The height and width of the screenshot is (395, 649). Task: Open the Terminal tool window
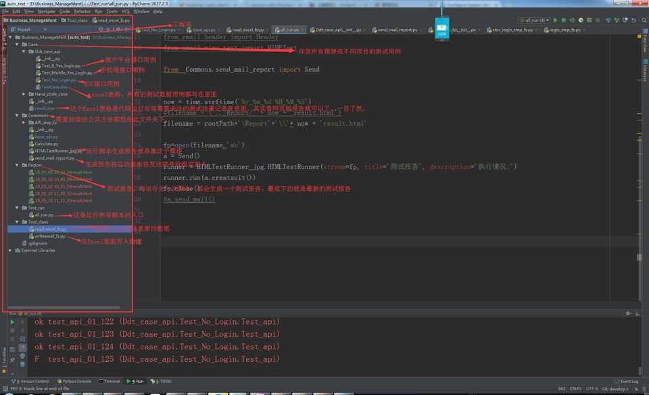point(110,381)
